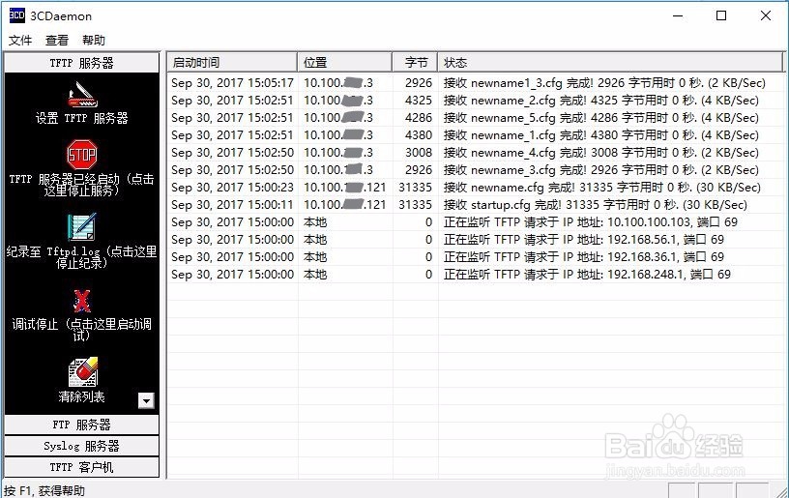Switch to the Syslog 服务器 panel
This screenshot has width=789, height=498.
tap(81, 446)
